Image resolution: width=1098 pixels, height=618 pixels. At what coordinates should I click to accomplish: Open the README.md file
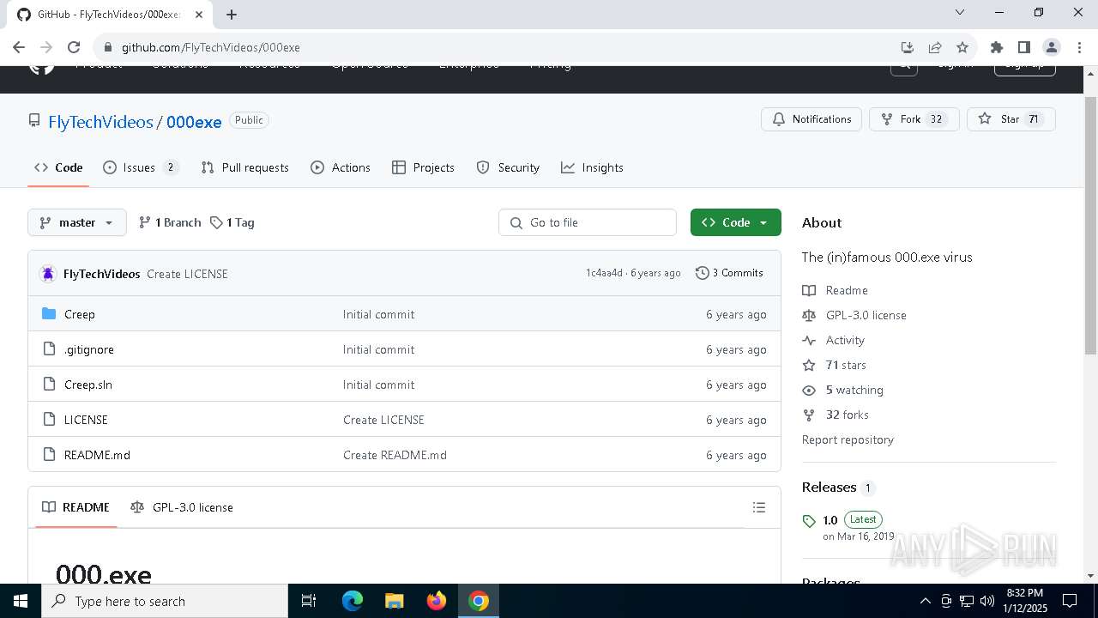click(97, 455)
